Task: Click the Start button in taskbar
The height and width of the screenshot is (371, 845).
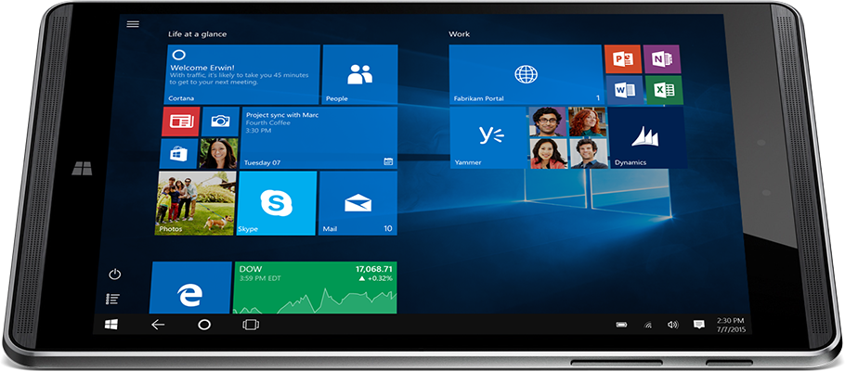Action: tap(111, 325)
